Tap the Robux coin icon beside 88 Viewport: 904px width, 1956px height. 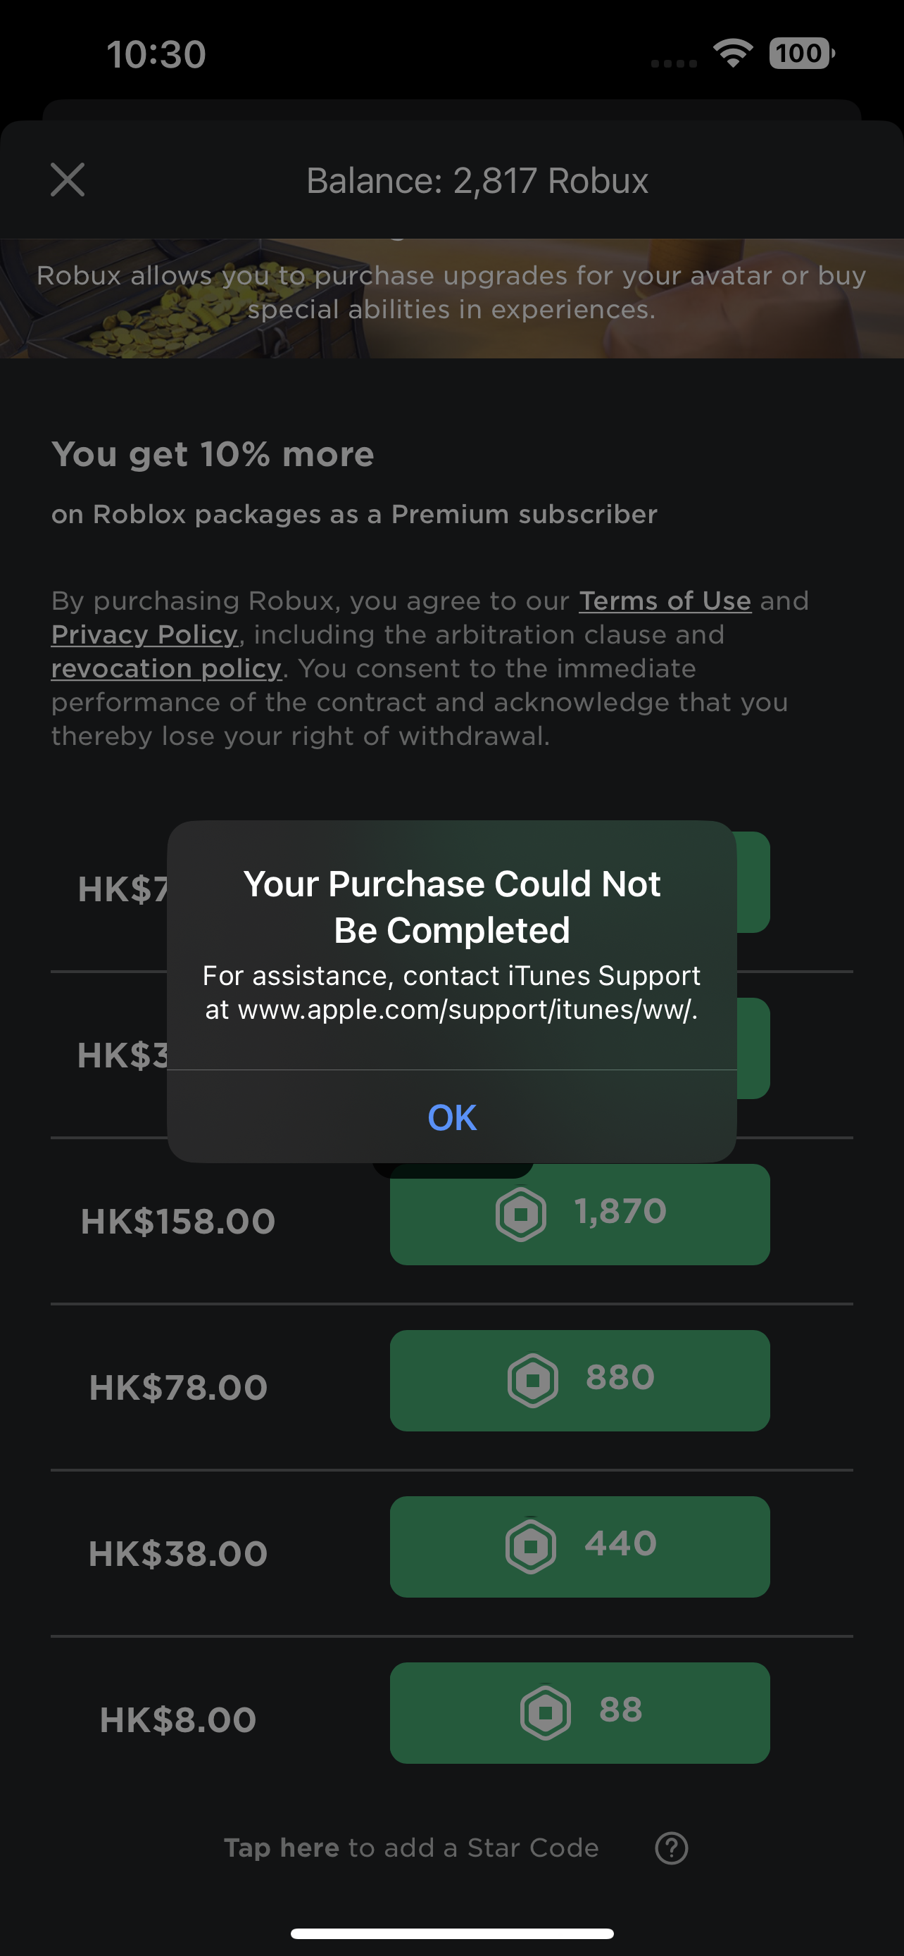click(545, 1712)
